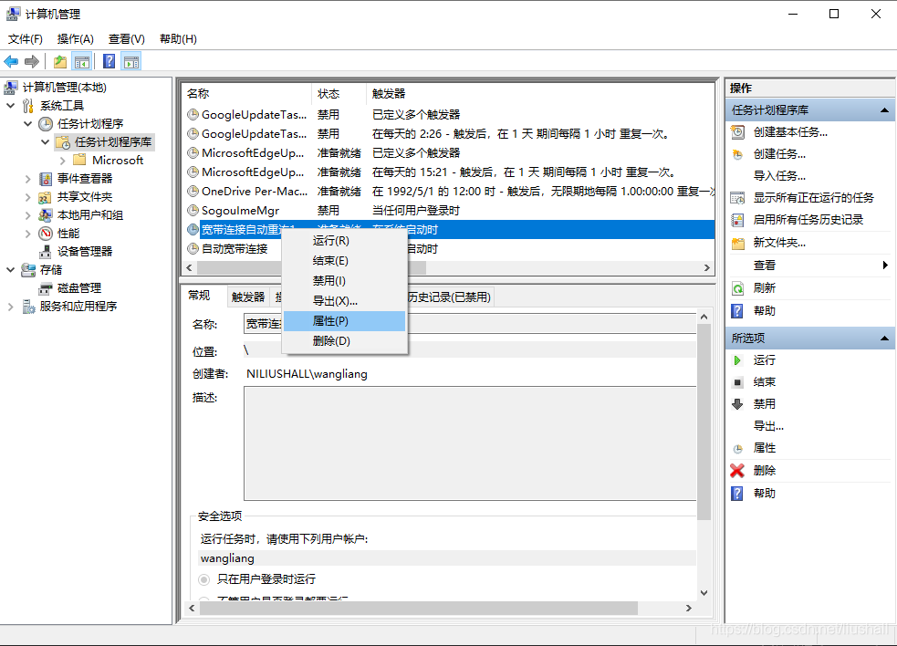Click the 本地用户和组 tree icon
This screenshot has height=646, width=897.
tap(46, 215)
